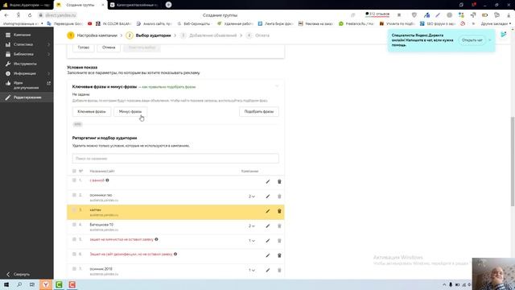Check the checkbox for highlighted row 3

point(74,209)
